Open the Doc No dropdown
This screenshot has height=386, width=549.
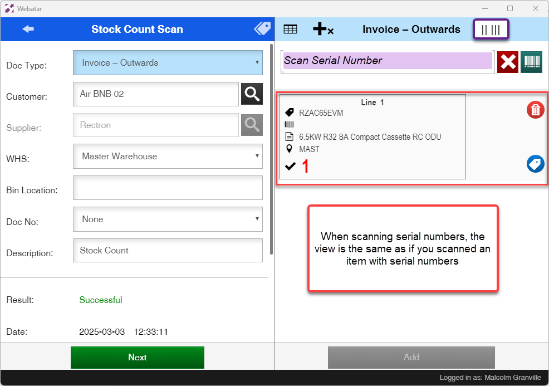click(168, 219)
